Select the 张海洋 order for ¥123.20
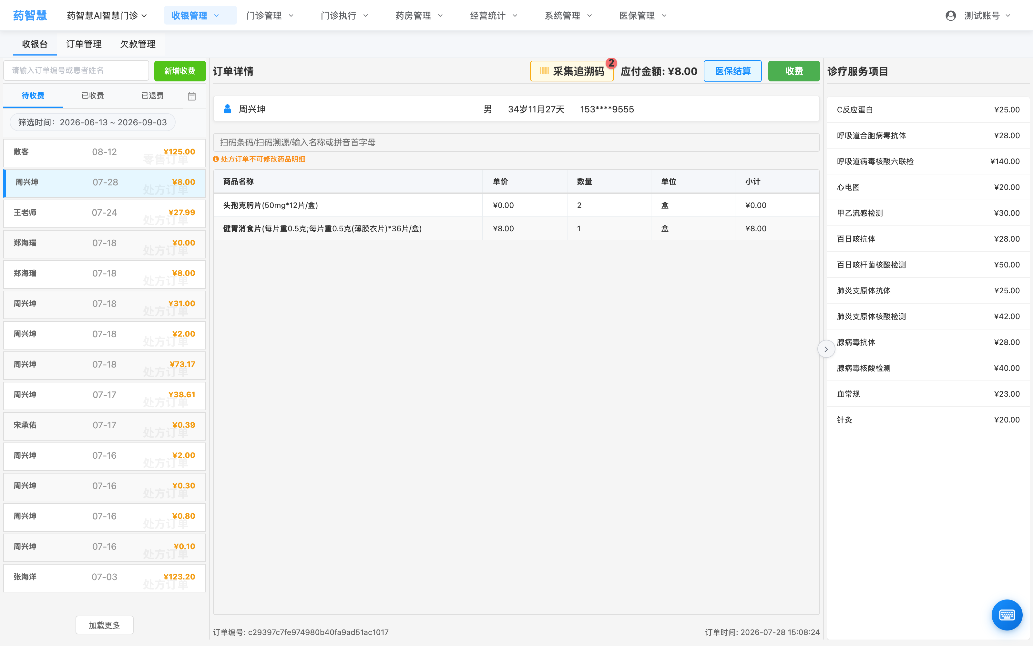1033x646 pixels. coord(105,578)
